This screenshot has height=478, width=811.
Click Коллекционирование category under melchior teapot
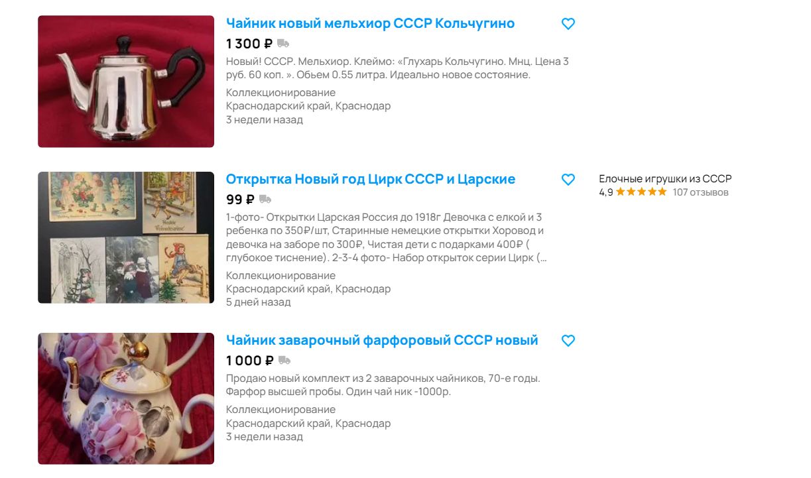point(281,92)
